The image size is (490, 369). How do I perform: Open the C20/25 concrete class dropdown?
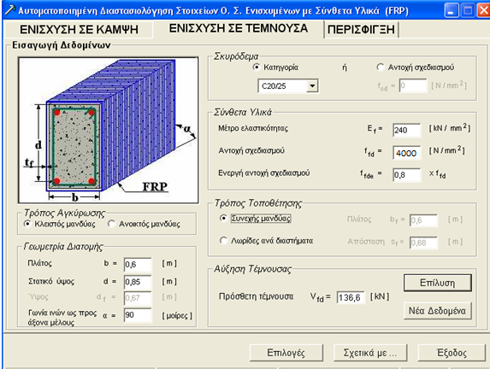(312, 86)
